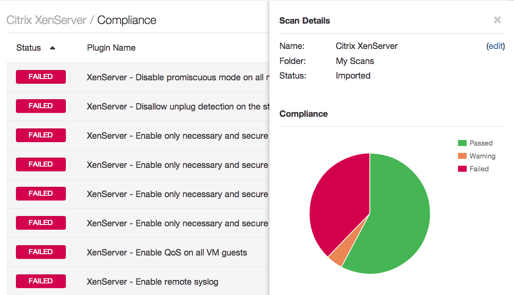Click FAILED badge for promiscuous mode row

pos(41,77)
